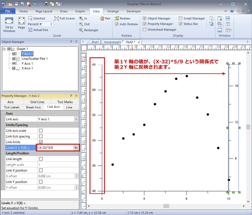Activate the Pan hand tool
The height and width of the screenshot is (215, 252).
pos(102,18)
